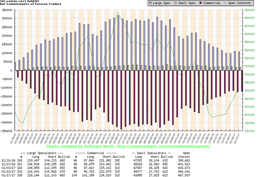
Task: Click the longest Commercial bar at 07/12/16
Action: click(121, 100)
